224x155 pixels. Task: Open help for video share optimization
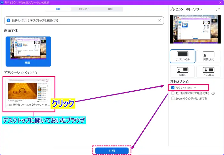point(213,93)
